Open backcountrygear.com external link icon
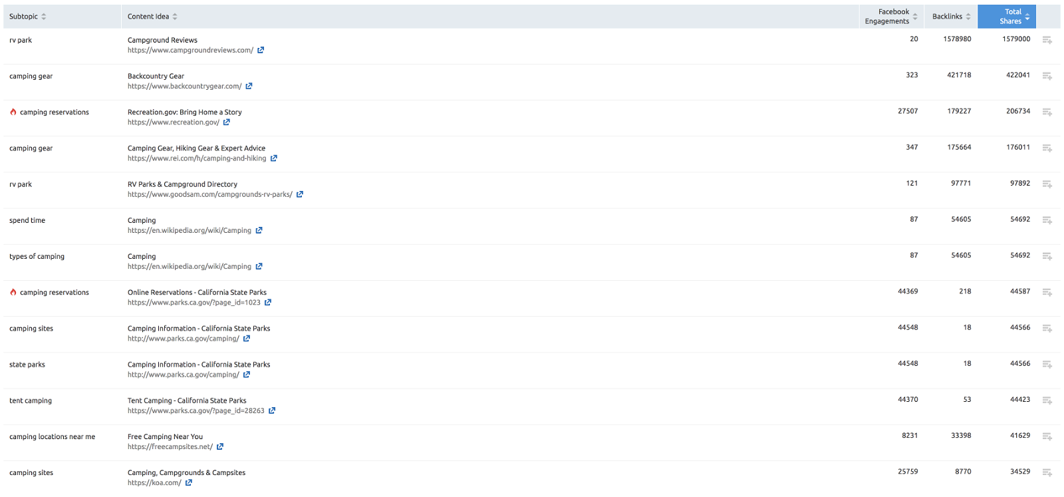 (x=249, y=86)
